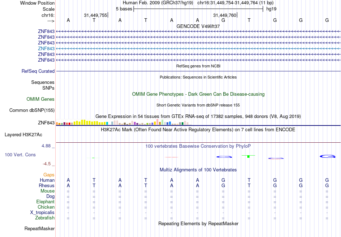341x237 pixels.
Task: Click the Scale label
Action: click(x=49, y=9)
